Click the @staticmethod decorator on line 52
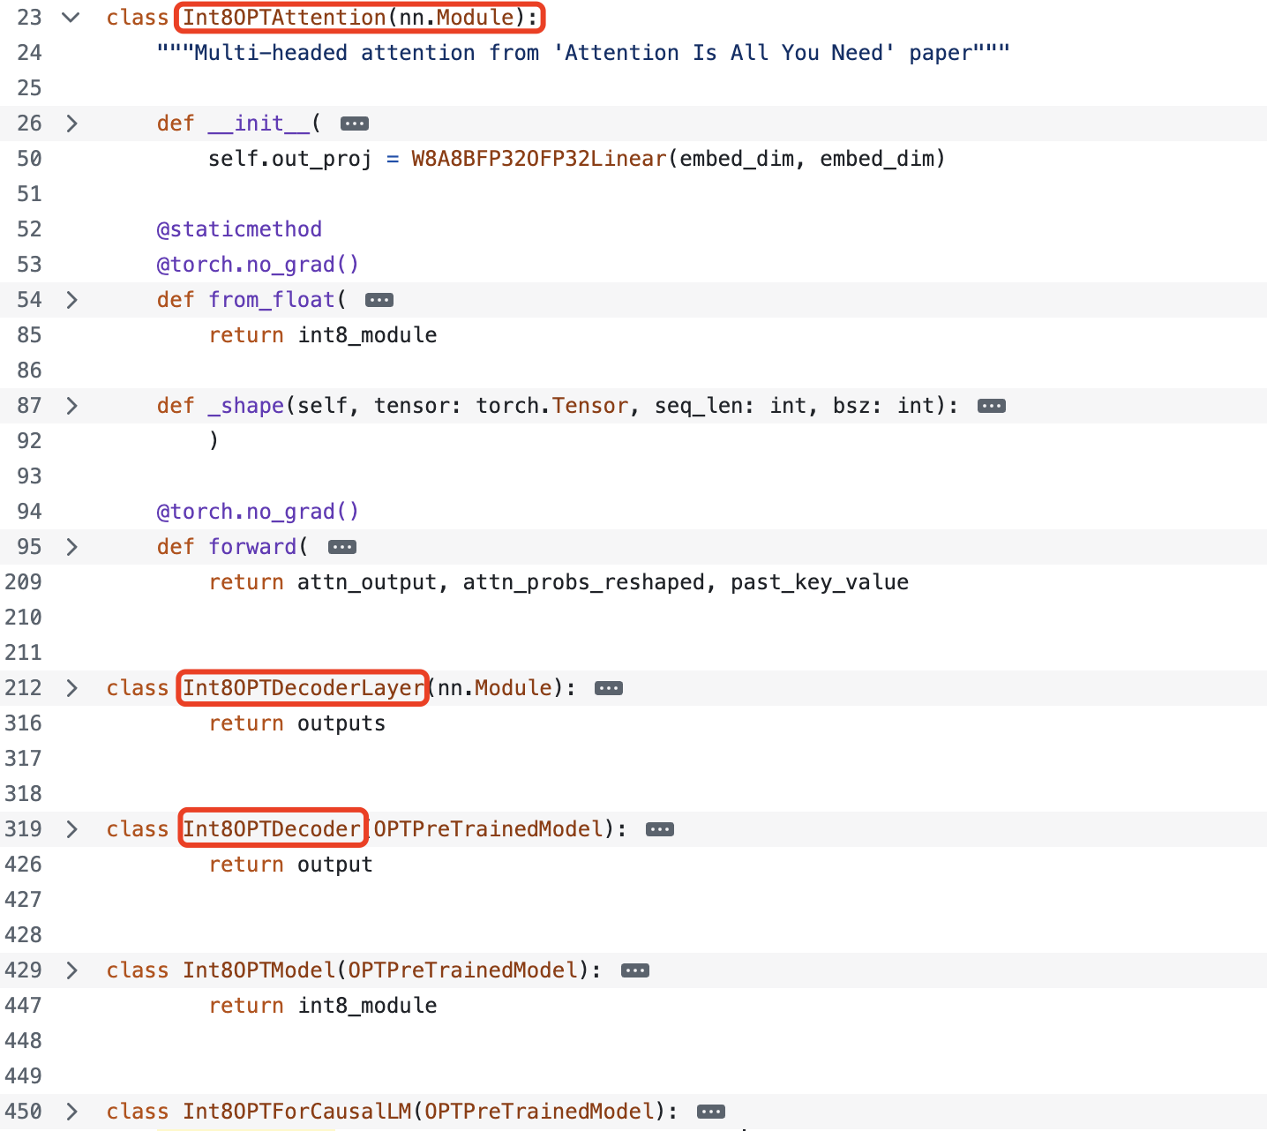Screen dimensions: 1267x1131 click(x=239, y=229)
